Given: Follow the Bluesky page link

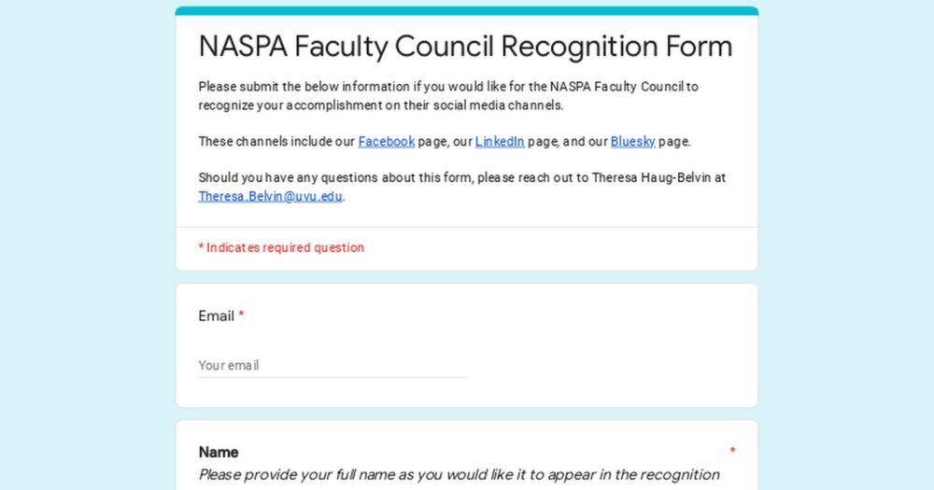Looking at the screenshot, I should [x=632, y=142].
